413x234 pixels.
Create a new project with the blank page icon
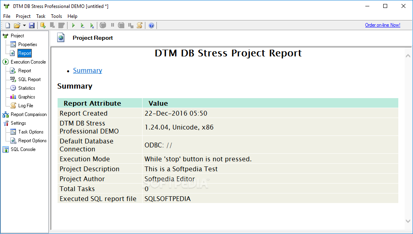point(8,25)
